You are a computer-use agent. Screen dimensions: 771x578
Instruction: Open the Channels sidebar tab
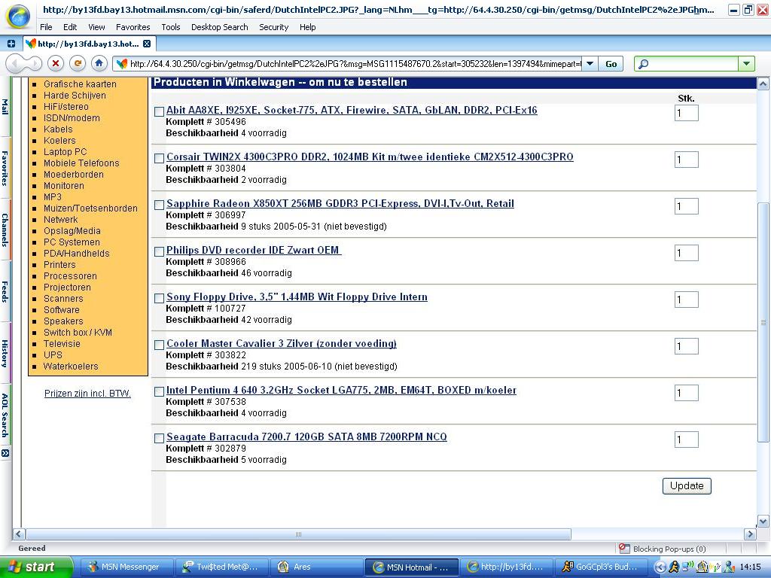5,230
